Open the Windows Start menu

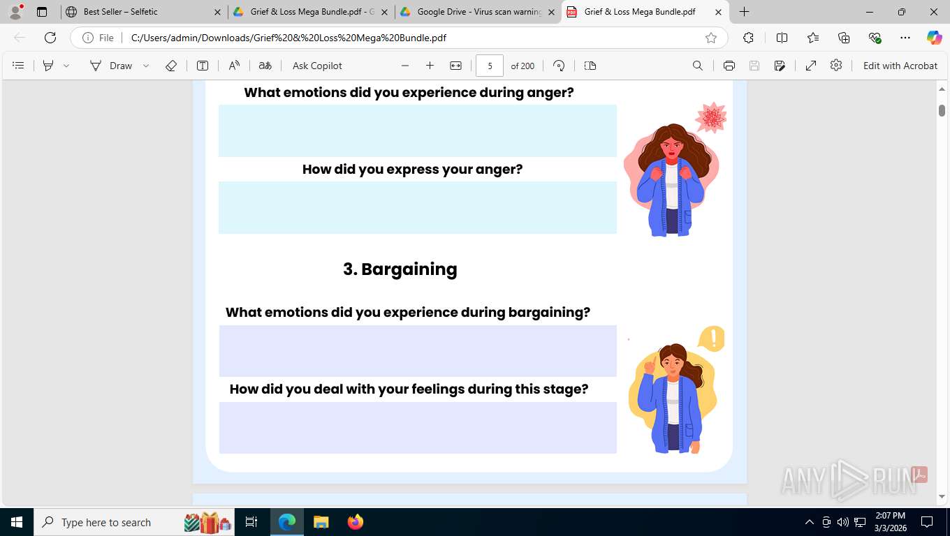click(17, 522)
